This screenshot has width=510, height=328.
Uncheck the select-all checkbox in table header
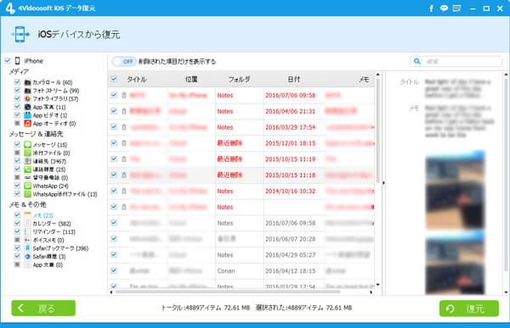point(114,79)
